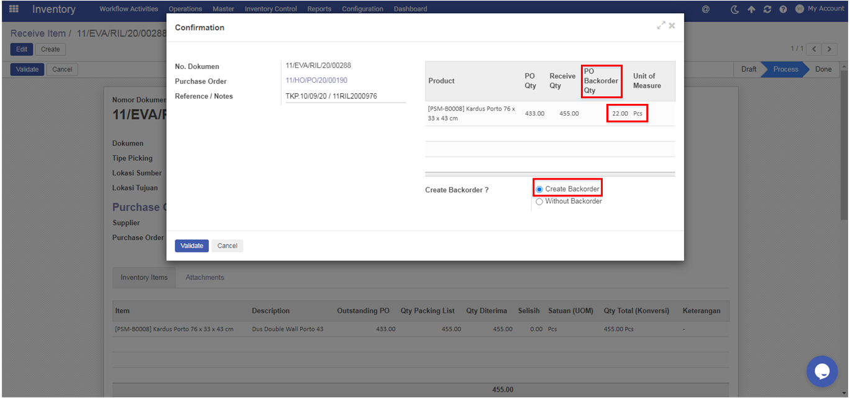The image size is (850, 398).
Task: Select the Create Backorder radio option
Action: pyautogui.click(x=539, y=189)
